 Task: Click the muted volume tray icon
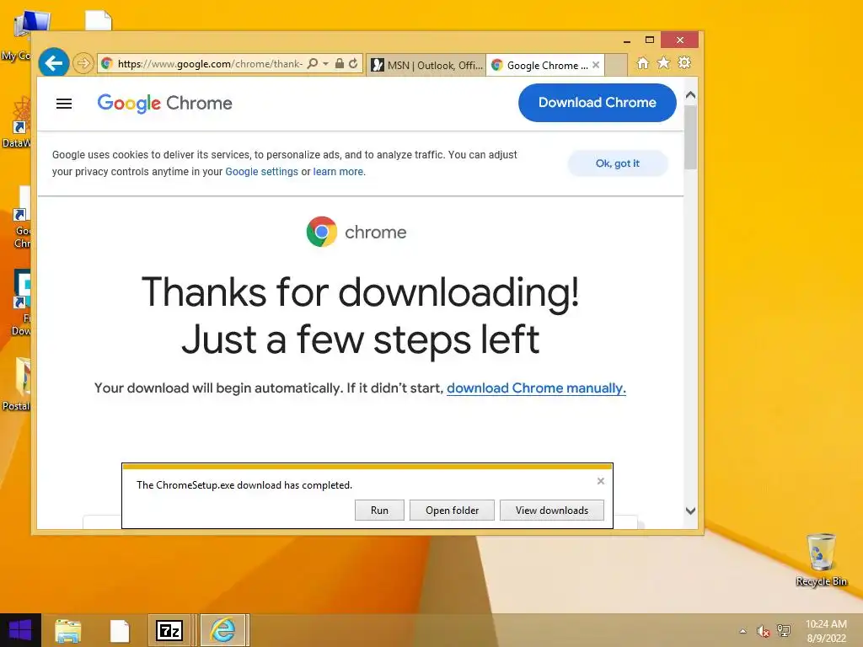point(763,631)
